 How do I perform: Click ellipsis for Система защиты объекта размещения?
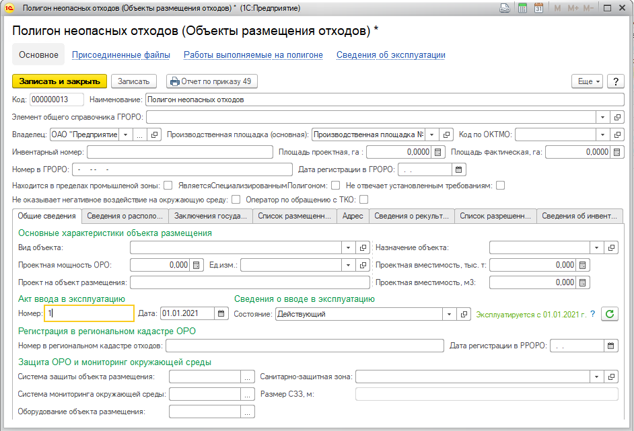click(x=248, y=377)
